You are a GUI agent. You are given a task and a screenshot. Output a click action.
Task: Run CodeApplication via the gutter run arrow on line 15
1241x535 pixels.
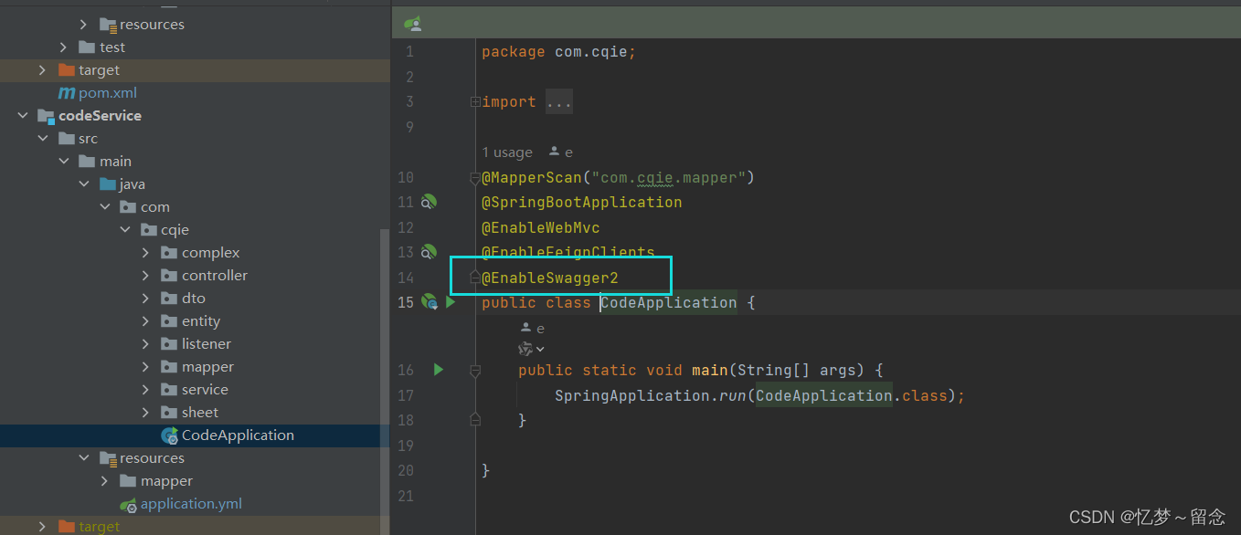[x=450, y=302]
